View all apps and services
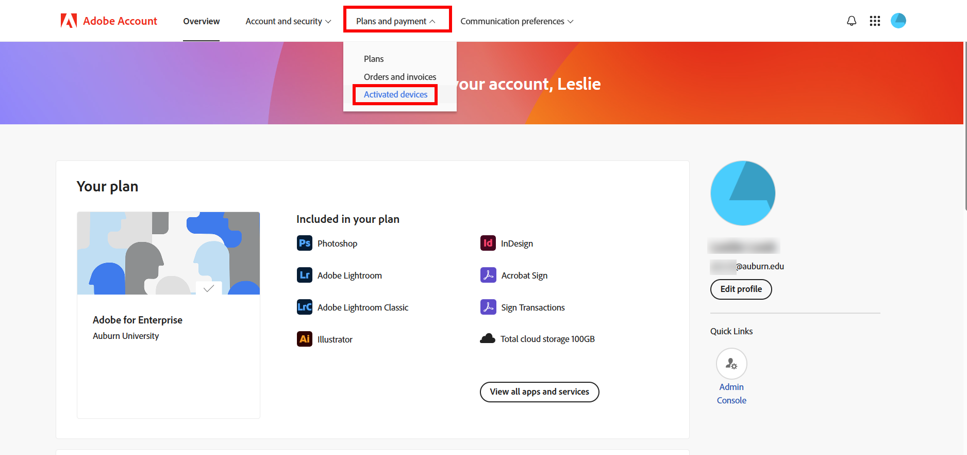Screen dimensions: 967x455 click(x=539, y=392)
